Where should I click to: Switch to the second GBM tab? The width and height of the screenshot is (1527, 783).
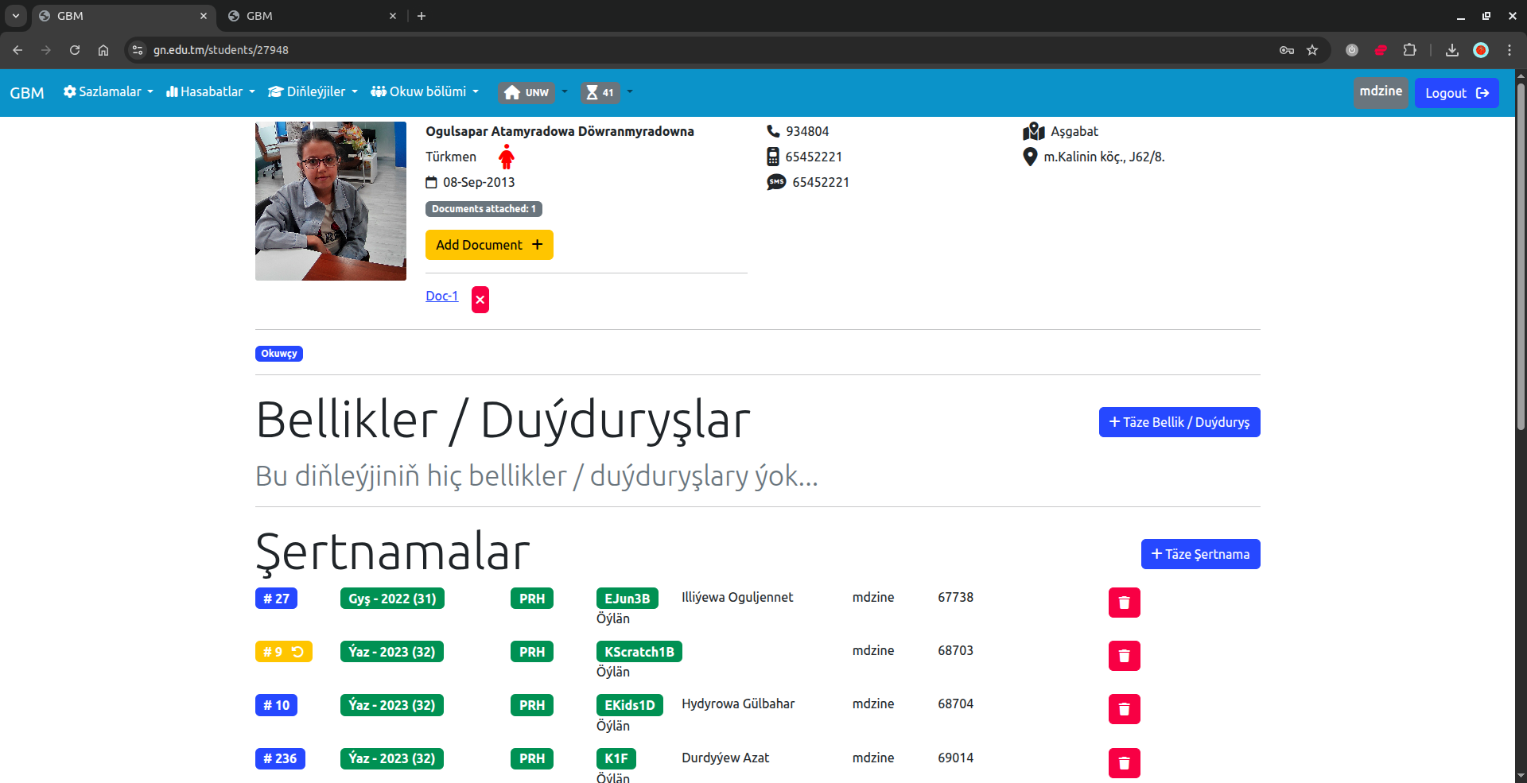(310, 16)
